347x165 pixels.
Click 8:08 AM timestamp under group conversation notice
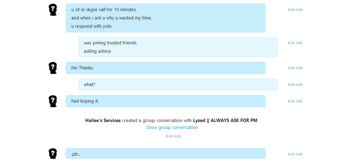[x=173, y=136]
